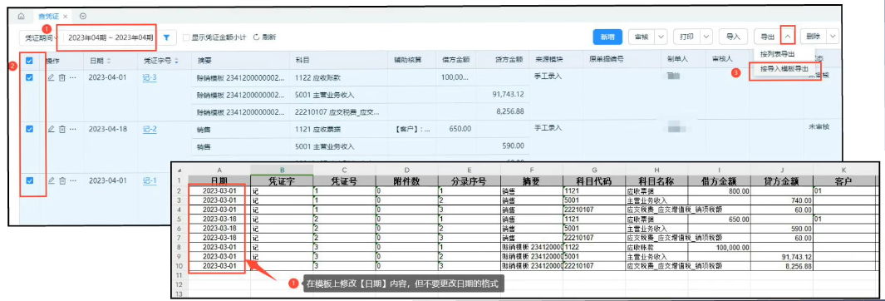Sort by 凭证字号 column sort arrows
This screenshot has width=885, height=301.
tap(176, 60)
